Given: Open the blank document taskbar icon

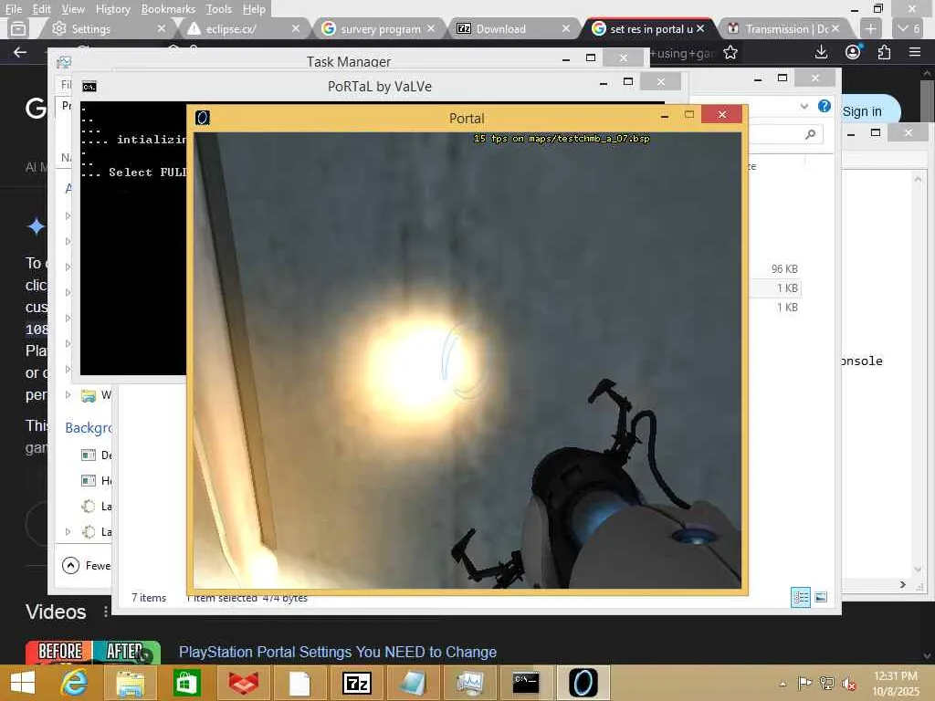Looking at the screenshot, I should click(299, 683).
